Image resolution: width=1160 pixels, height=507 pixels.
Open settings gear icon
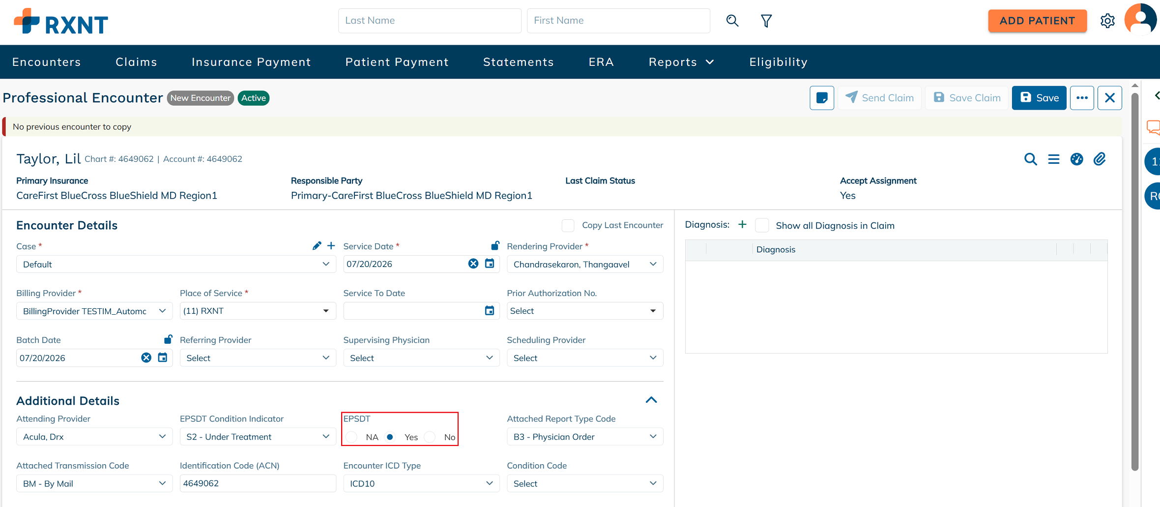coord(1107,21)
